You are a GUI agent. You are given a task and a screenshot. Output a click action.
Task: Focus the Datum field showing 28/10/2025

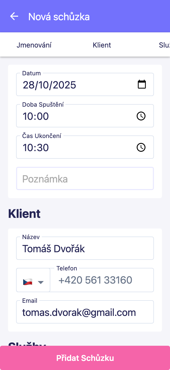click(75, 85)
